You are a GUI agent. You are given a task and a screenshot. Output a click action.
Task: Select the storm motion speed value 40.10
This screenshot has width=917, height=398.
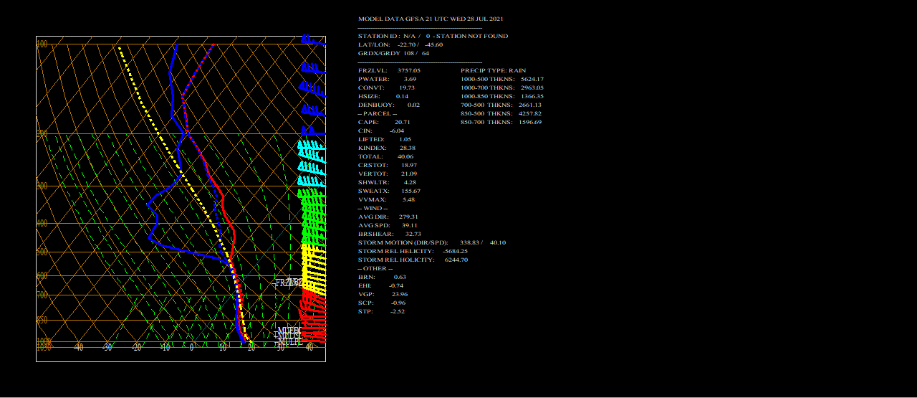pos(497,242)
